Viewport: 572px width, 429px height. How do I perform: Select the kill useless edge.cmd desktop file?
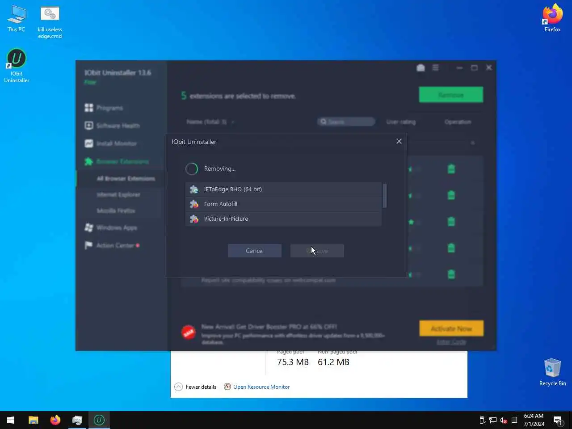50,22
